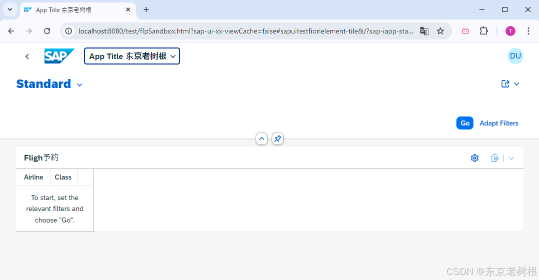Image resolution: width=539 pixels, height=280 pixels.
Task: Click the translate page icon
Action: pyautogui.click(x=424, y=31)
